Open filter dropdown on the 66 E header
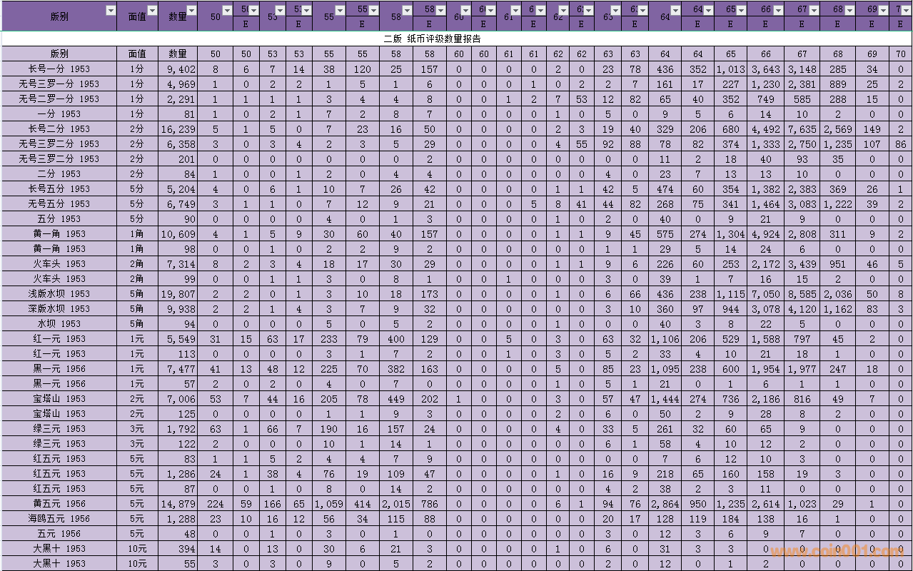The image size is (913, 571). click(x=778, y=10)
